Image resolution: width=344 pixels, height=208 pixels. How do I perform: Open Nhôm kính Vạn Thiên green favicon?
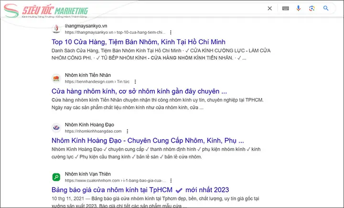(56, 177)
